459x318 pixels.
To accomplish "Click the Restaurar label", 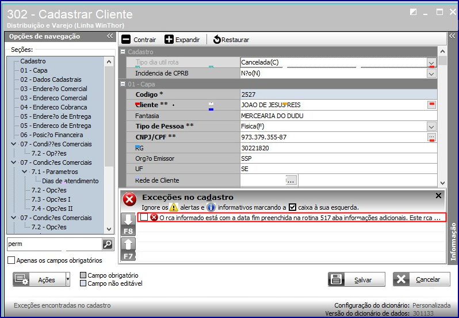I will coord(235,40).
